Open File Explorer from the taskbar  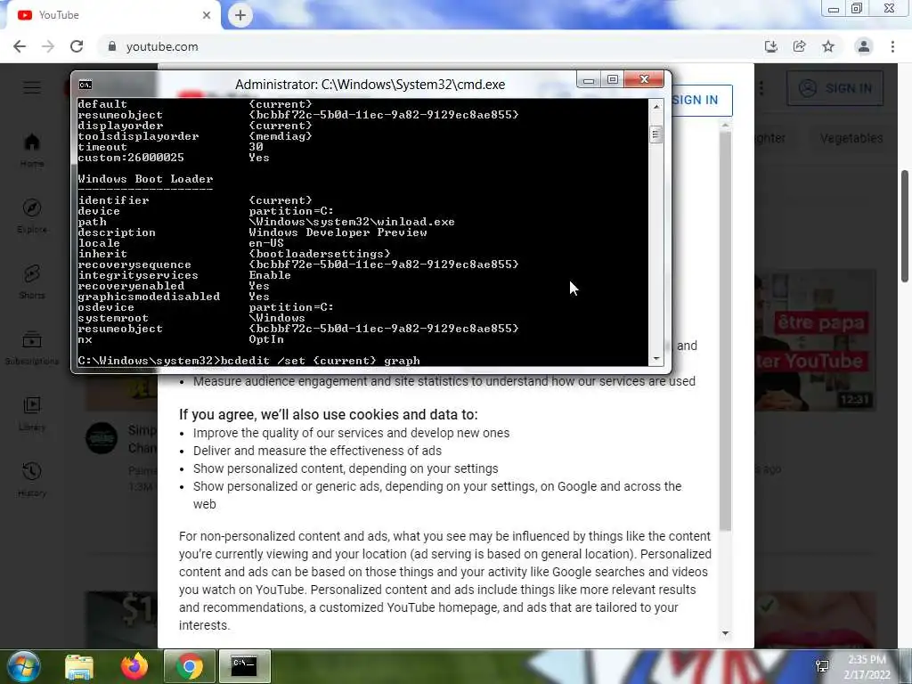click(x=79, y=666)
